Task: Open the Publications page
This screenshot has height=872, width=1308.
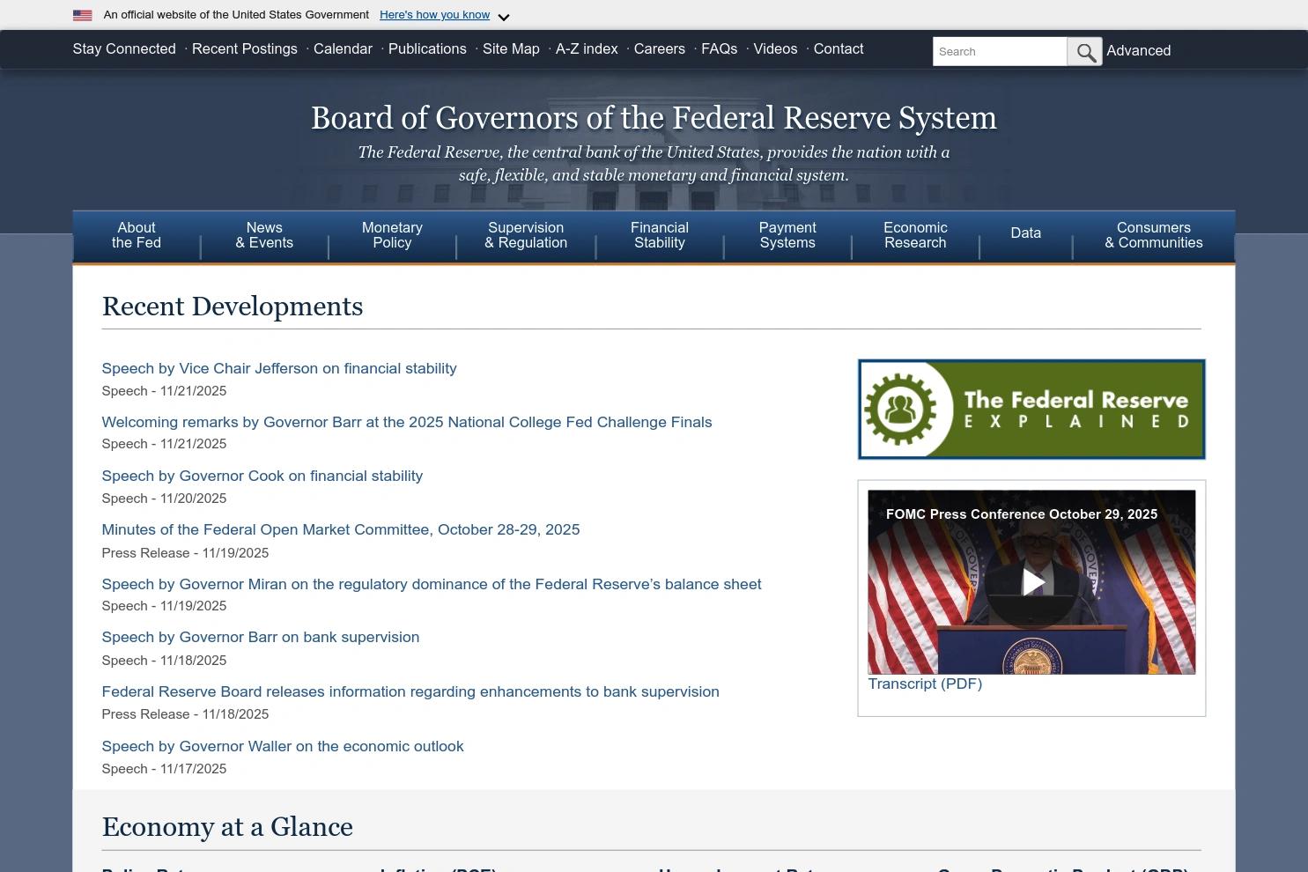Action: [427, 49]
